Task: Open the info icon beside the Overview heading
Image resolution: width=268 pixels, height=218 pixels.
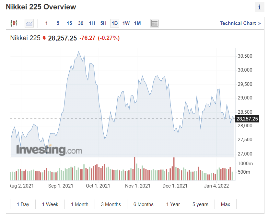Action: coord(259,7)
